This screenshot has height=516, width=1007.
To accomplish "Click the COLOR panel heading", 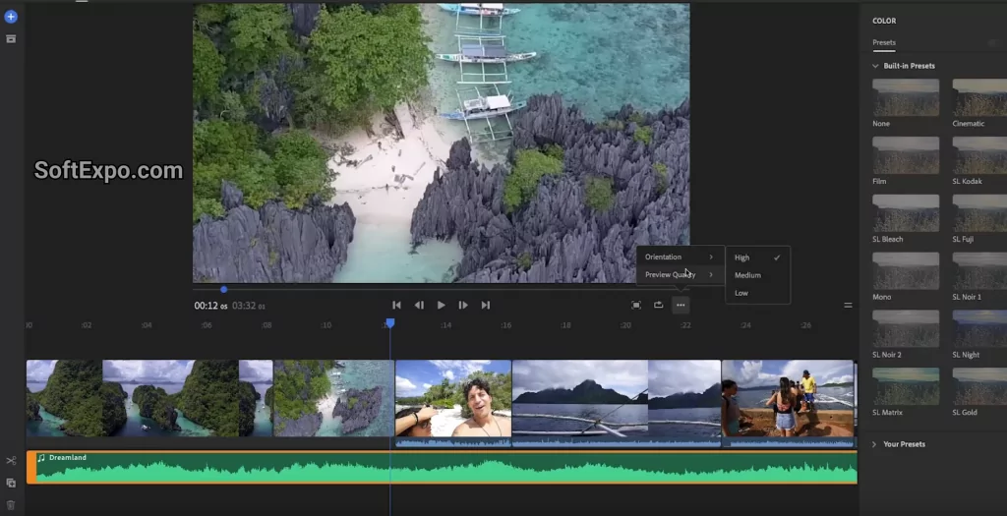I will click(884, 22).
